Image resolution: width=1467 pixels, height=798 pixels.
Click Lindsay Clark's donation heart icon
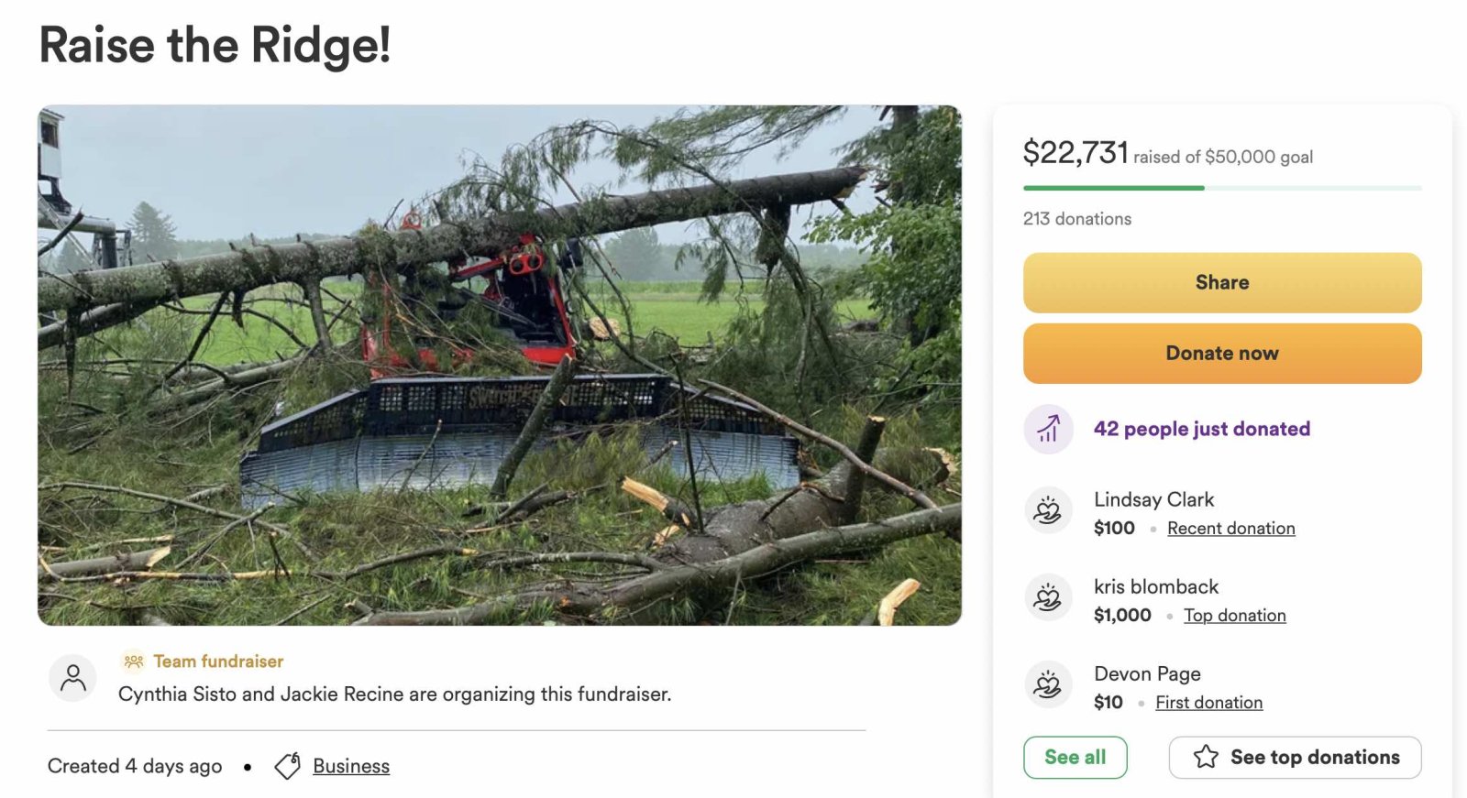tap(1048, 510)
